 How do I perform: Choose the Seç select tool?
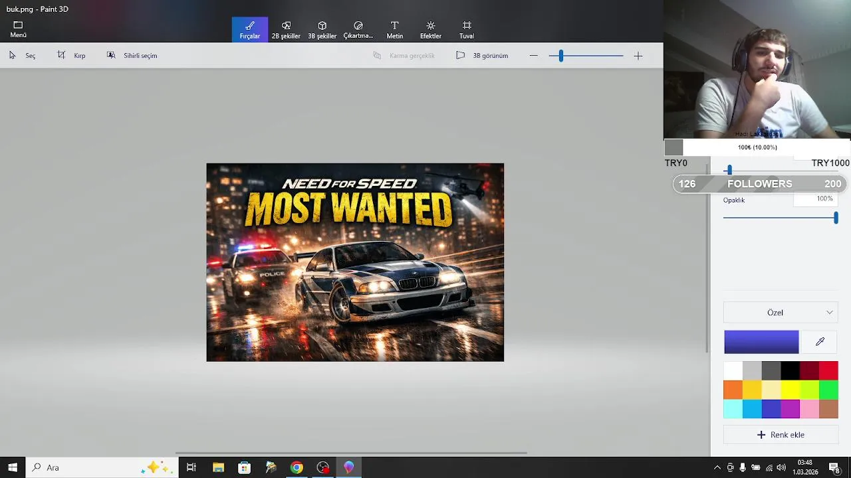point(22,56)
